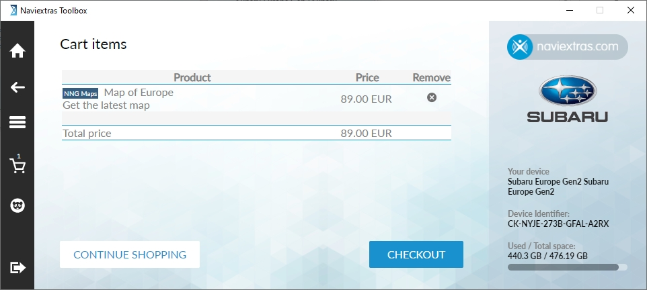Remove Map of Europe from the cart

(x=432, y=97)
